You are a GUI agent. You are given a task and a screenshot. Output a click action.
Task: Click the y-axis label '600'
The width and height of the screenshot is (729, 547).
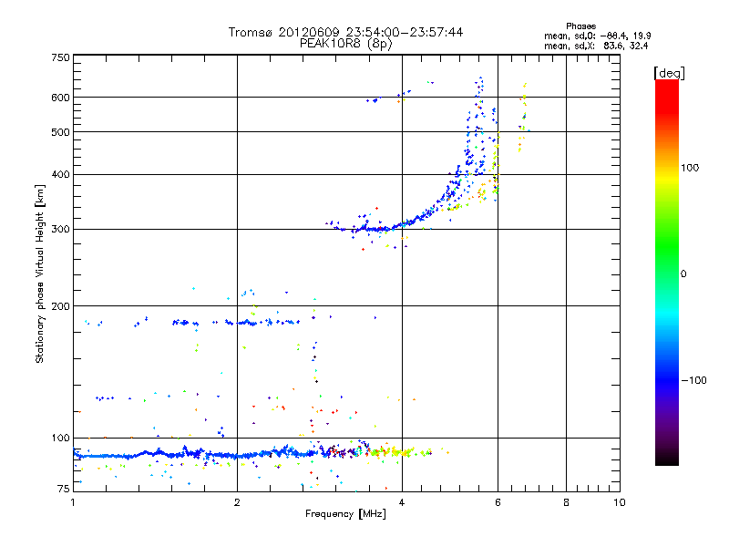pyautogui.click(x=60, y=98)
